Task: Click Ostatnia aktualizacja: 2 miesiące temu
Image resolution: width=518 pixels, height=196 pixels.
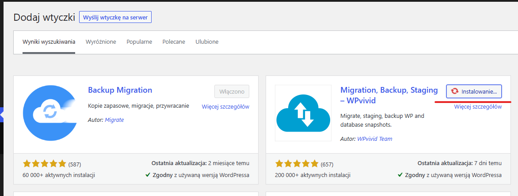Action: 200,163
